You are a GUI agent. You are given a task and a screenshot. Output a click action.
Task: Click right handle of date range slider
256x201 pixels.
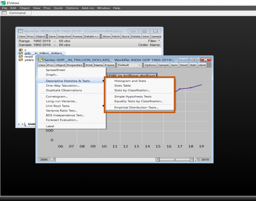coord(192,160)
